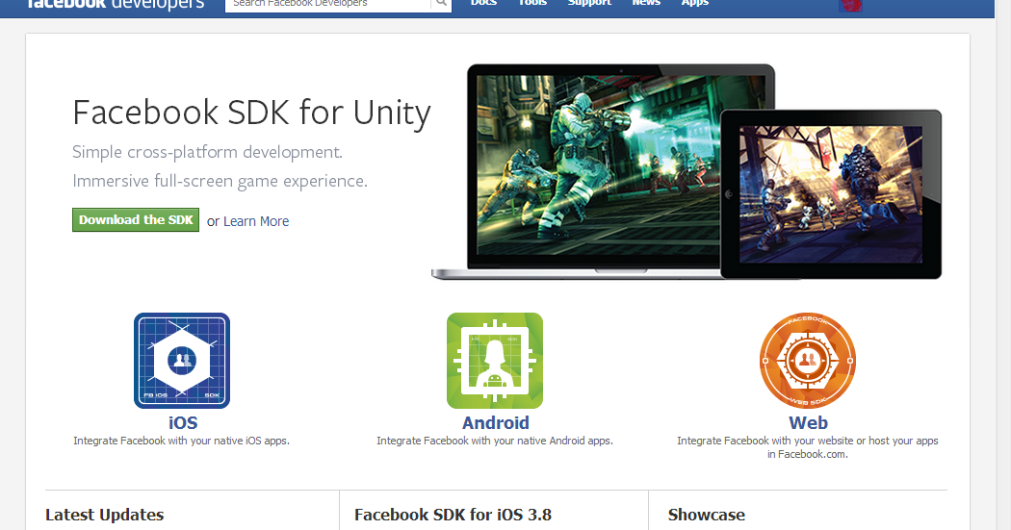Open the iOS heading link
Image resolution: width=1011 pixels, height=530 pixels.
(x=183, y=422)
